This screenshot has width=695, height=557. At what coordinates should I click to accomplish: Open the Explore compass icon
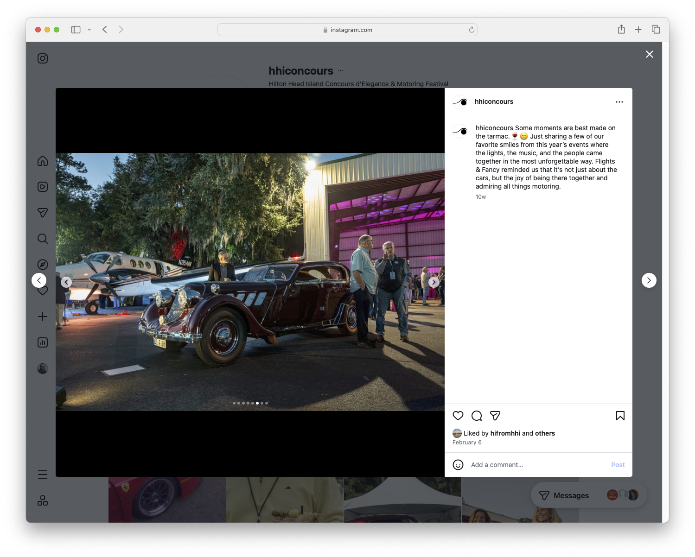[42, 264]
